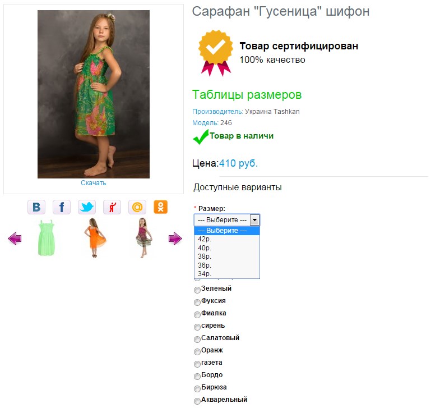The height and width of the screenshot is (408, 431).
Task: Pick 38р. in the size list
Action: (227, 256)
